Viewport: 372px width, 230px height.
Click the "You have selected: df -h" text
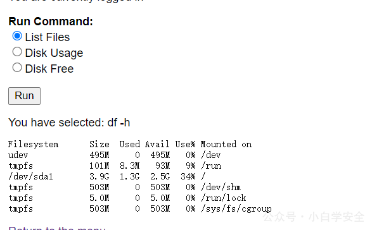[x=69, y=123]
